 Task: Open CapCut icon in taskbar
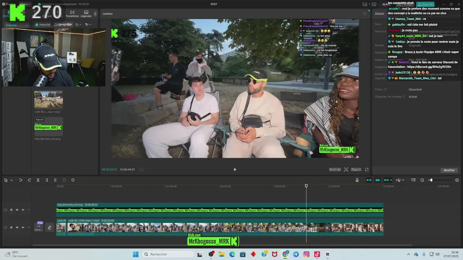coord(327,254)
